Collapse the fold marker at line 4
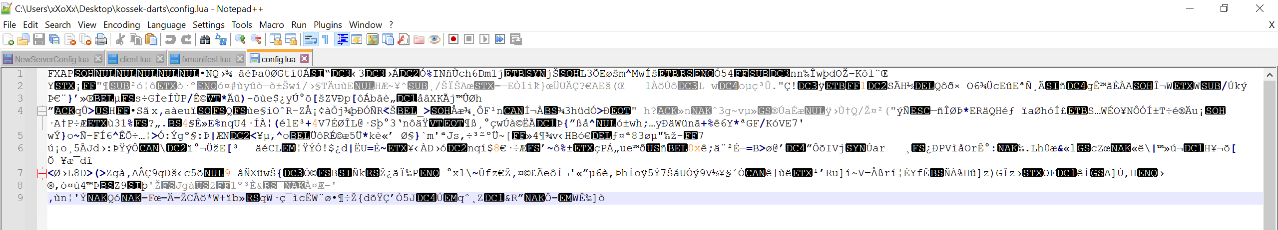The height and width of the screenshot is (230, 1278). (x=42, y=111)
